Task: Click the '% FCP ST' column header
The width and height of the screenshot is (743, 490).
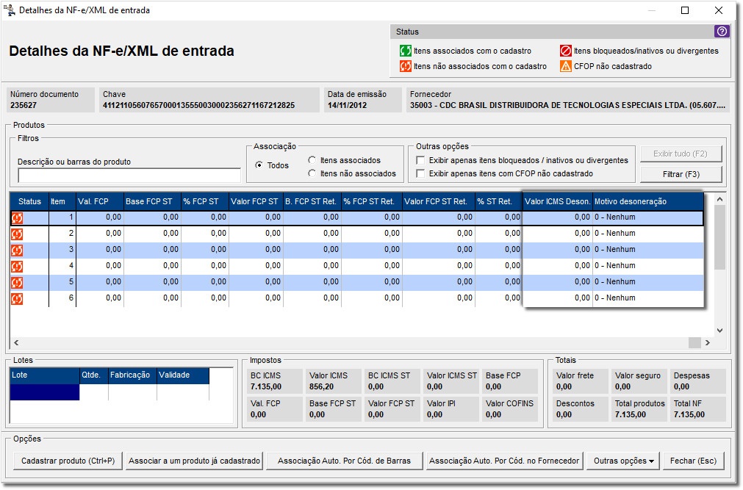Action: coord(205,201)
